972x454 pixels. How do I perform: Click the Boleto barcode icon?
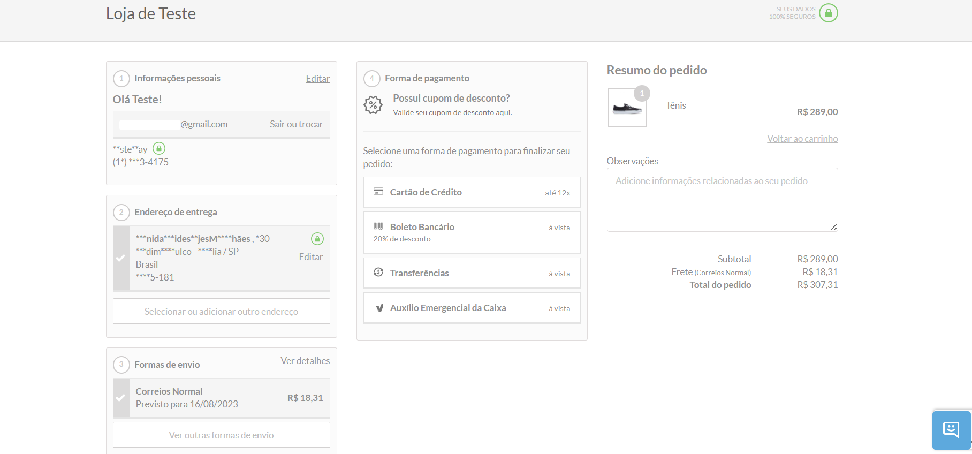[x=378, y=226]
